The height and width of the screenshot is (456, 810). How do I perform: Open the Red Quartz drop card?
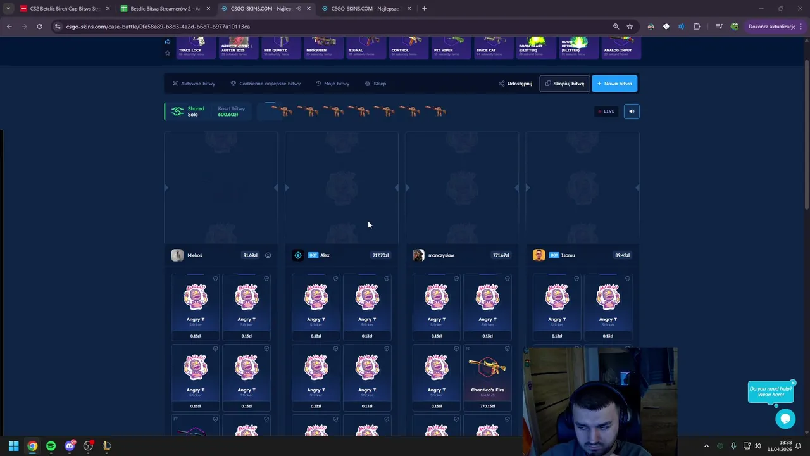coord(280,48)
